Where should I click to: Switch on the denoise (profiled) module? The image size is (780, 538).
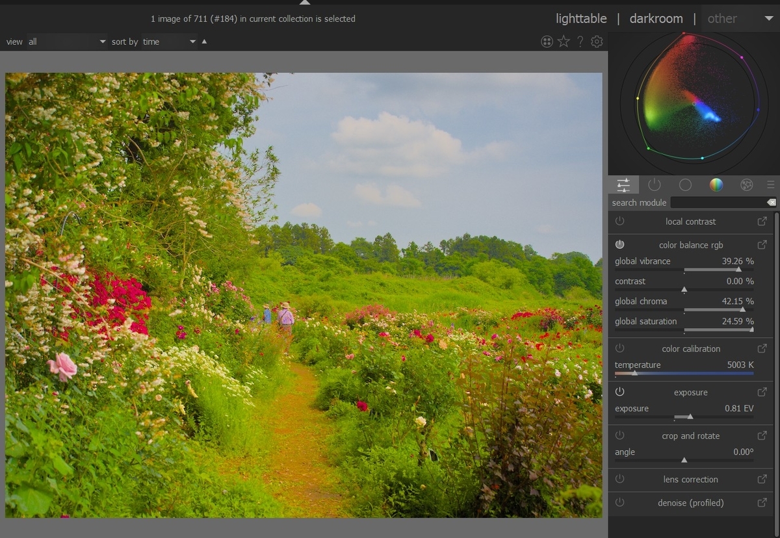point(619,503)
